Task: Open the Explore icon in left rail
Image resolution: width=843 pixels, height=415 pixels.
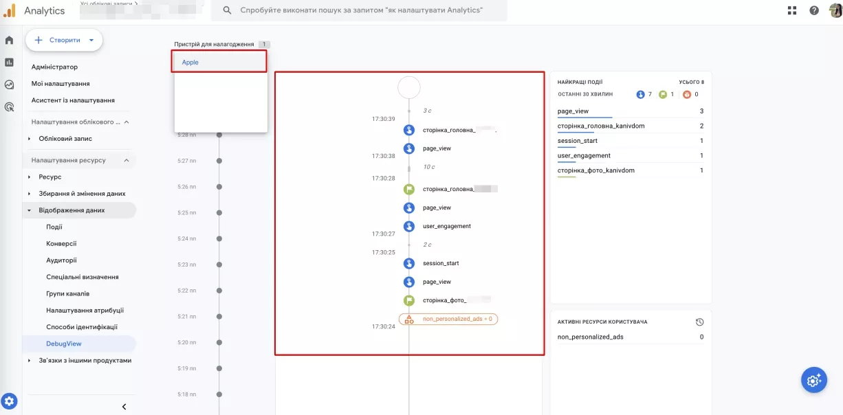Action: 9,85
